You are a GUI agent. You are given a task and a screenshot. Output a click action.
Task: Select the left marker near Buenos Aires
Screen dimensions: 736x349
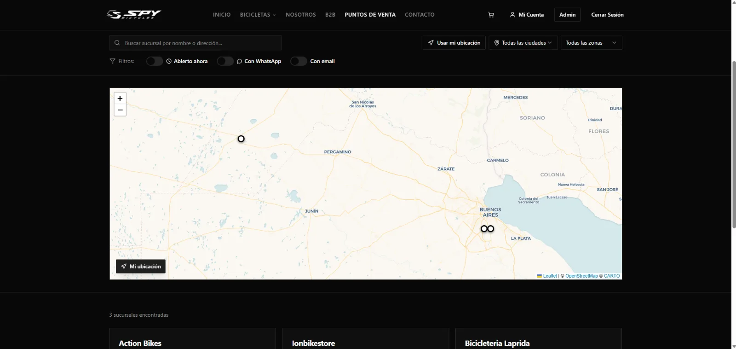pyautogui.click(x=484, y=229)
